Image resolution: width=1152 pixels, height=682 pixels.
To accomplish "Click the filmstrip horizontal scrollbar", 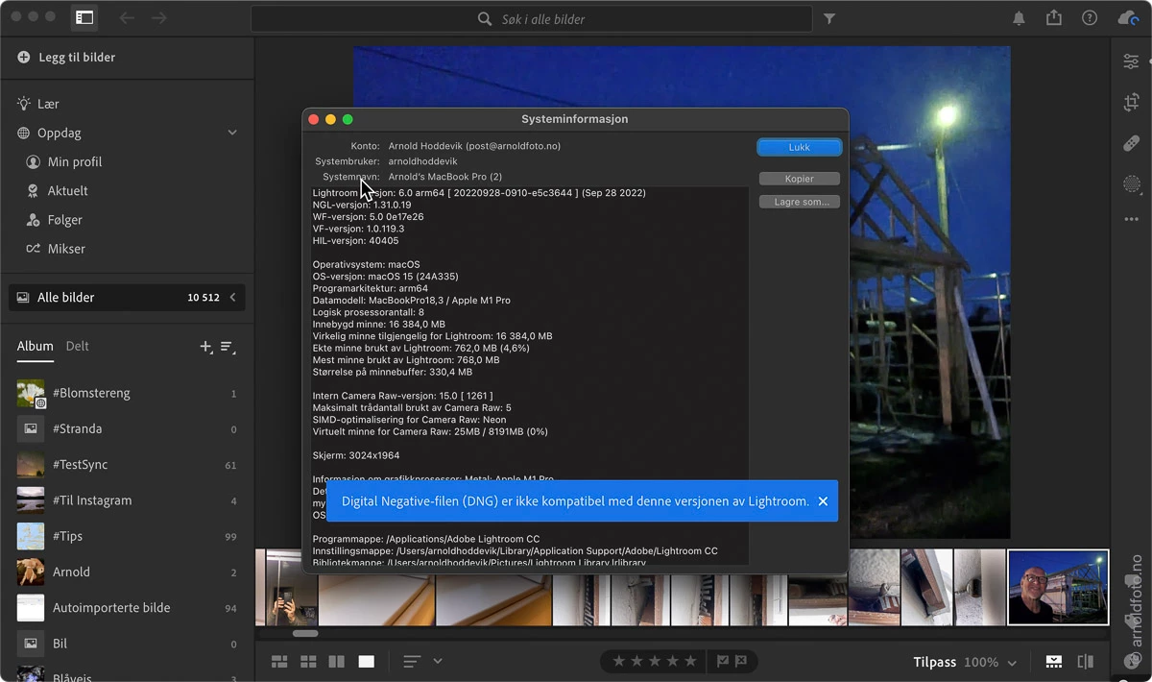I will click(305, 633).
